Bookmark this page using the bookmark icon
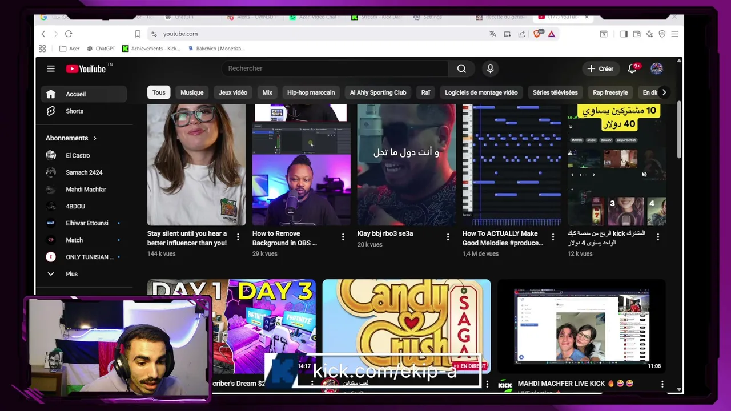 point(138,34)
